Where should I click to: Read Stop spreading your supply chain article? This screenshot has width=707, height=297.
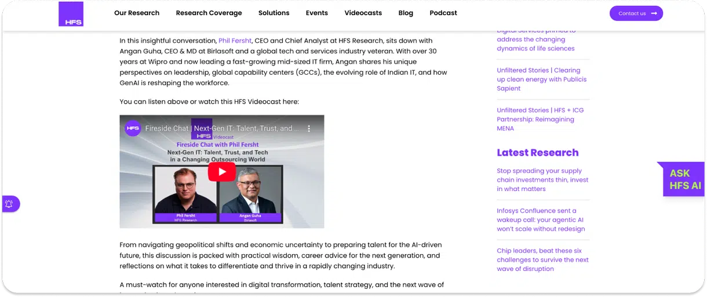pos(542,180)
